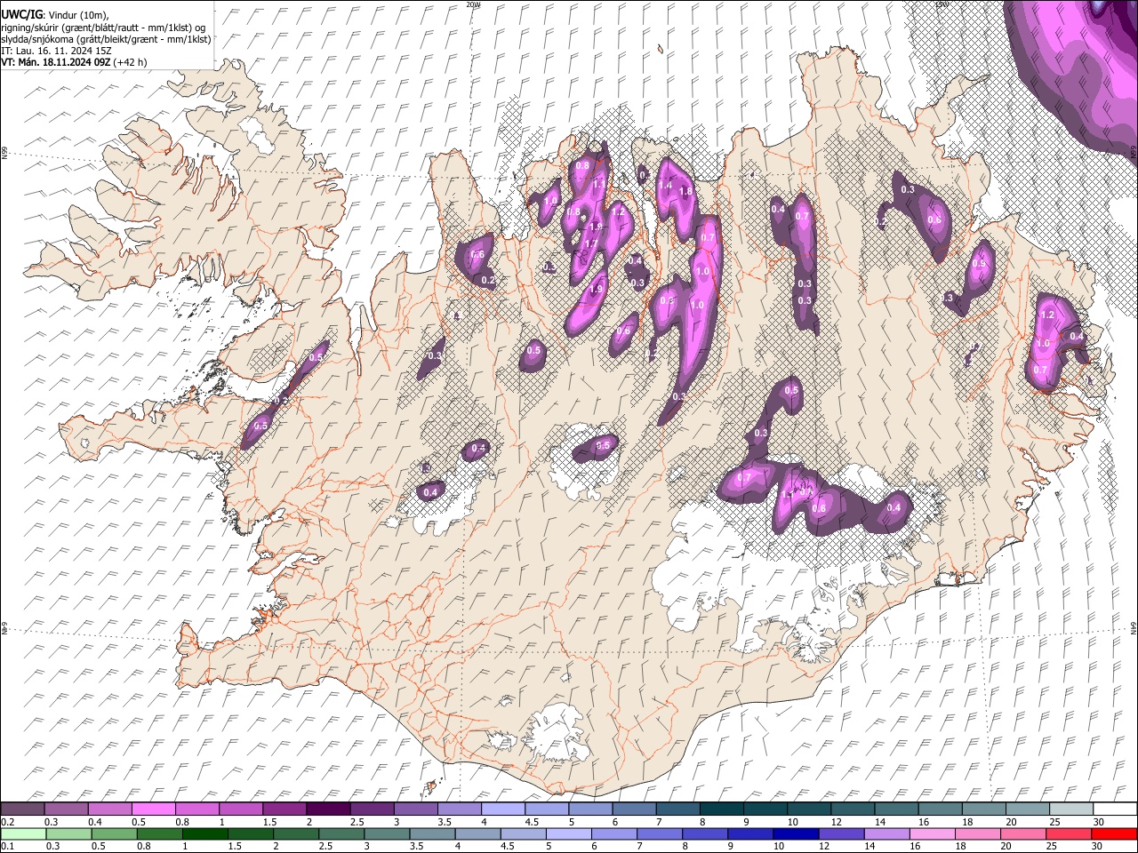The width and height of the screenshot is (1138, 853).
Task: Click the red-pink 25–30 swatch in lower legend
Action: pyautogui.click(x=1069, y=833)
